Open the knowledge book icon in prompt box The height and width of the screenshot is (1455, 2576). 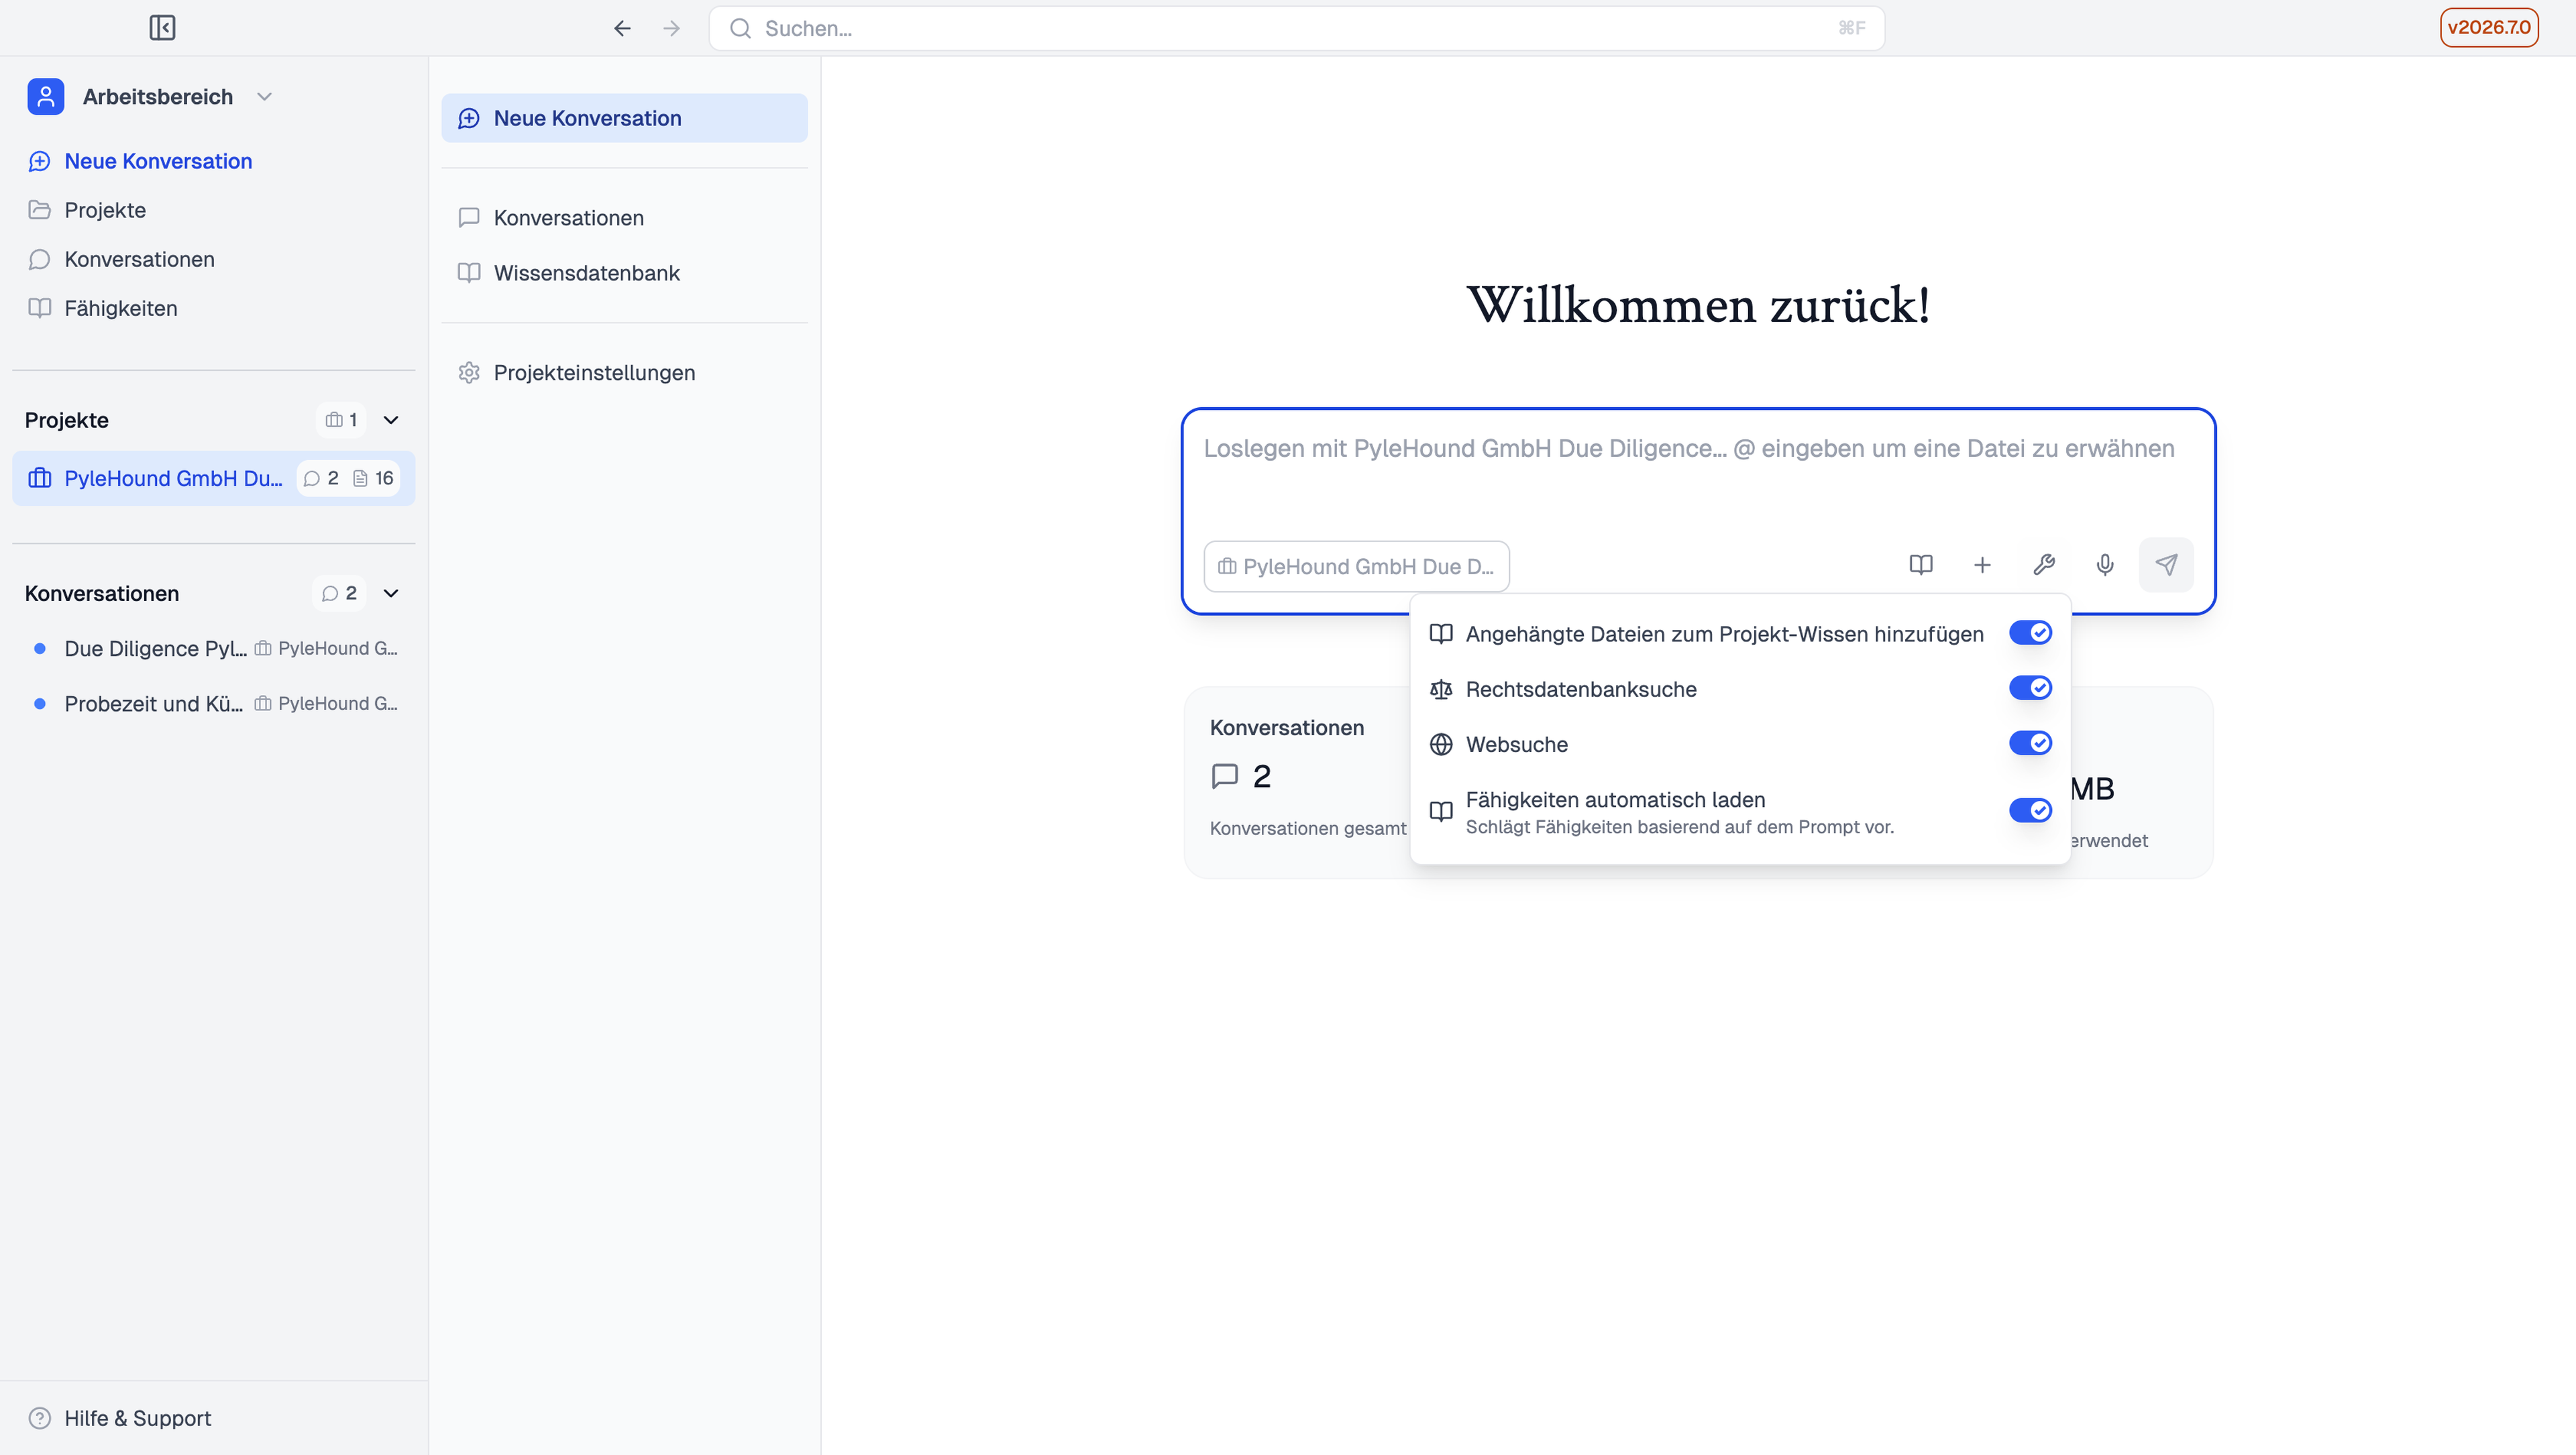1920,565
